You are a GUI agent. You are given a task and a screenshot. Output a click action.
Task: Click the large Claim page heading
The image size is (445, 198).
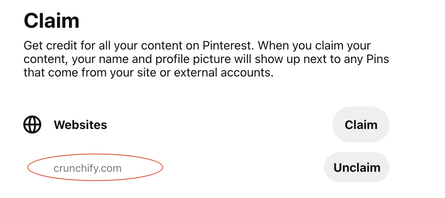[x=51, y=21]
